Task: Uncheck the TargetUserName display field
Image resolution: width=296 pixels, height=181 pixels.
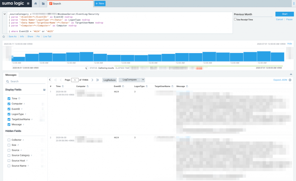Action: click(9, 119)
